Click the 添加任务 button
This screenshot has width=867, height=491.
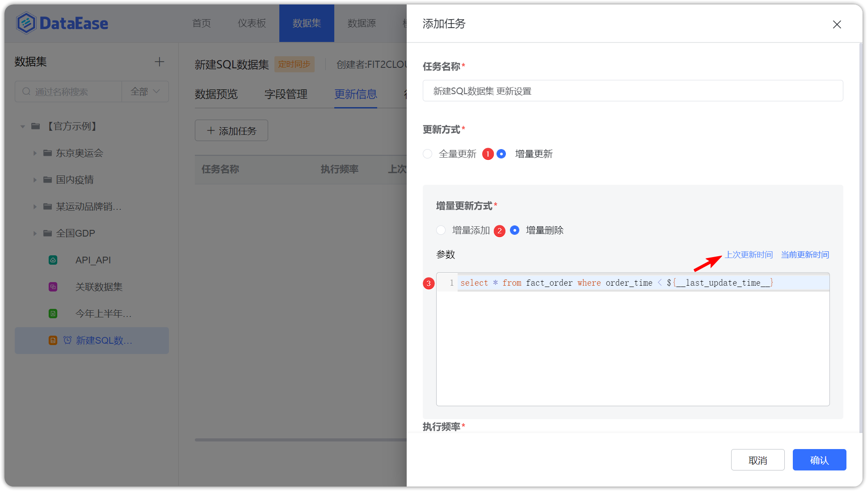[x=231, y=131]
